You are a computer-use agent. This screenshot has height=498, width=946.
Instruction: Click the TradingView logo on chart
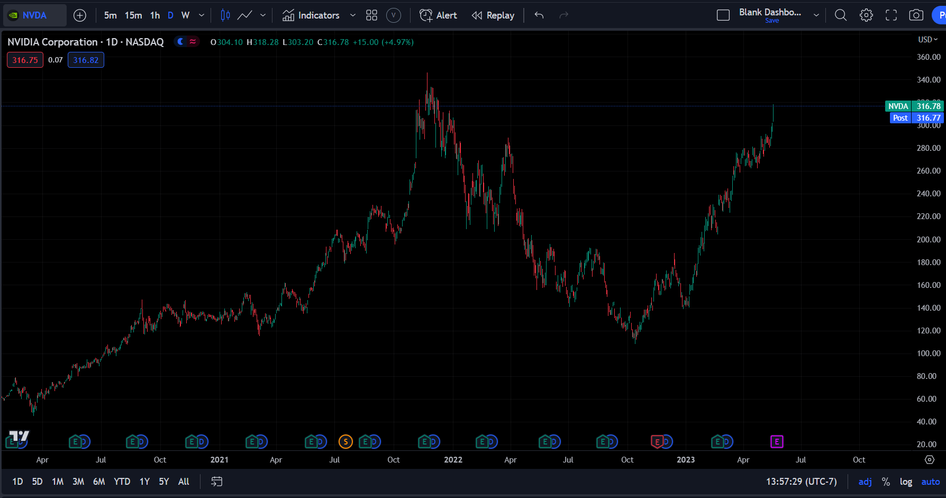[19, 437]
